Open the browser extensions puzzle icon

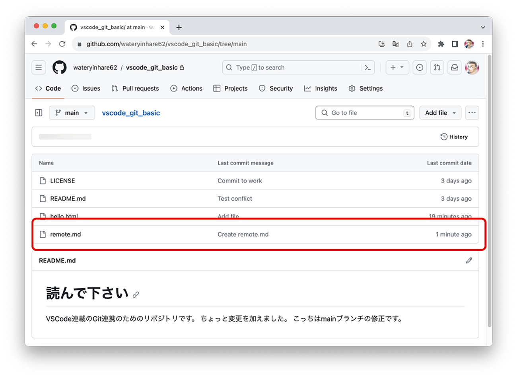(441, 44)
